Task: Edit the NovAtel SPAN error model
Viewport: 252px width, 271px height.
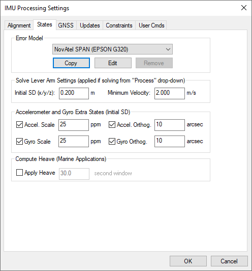Action: pos(113,63)
